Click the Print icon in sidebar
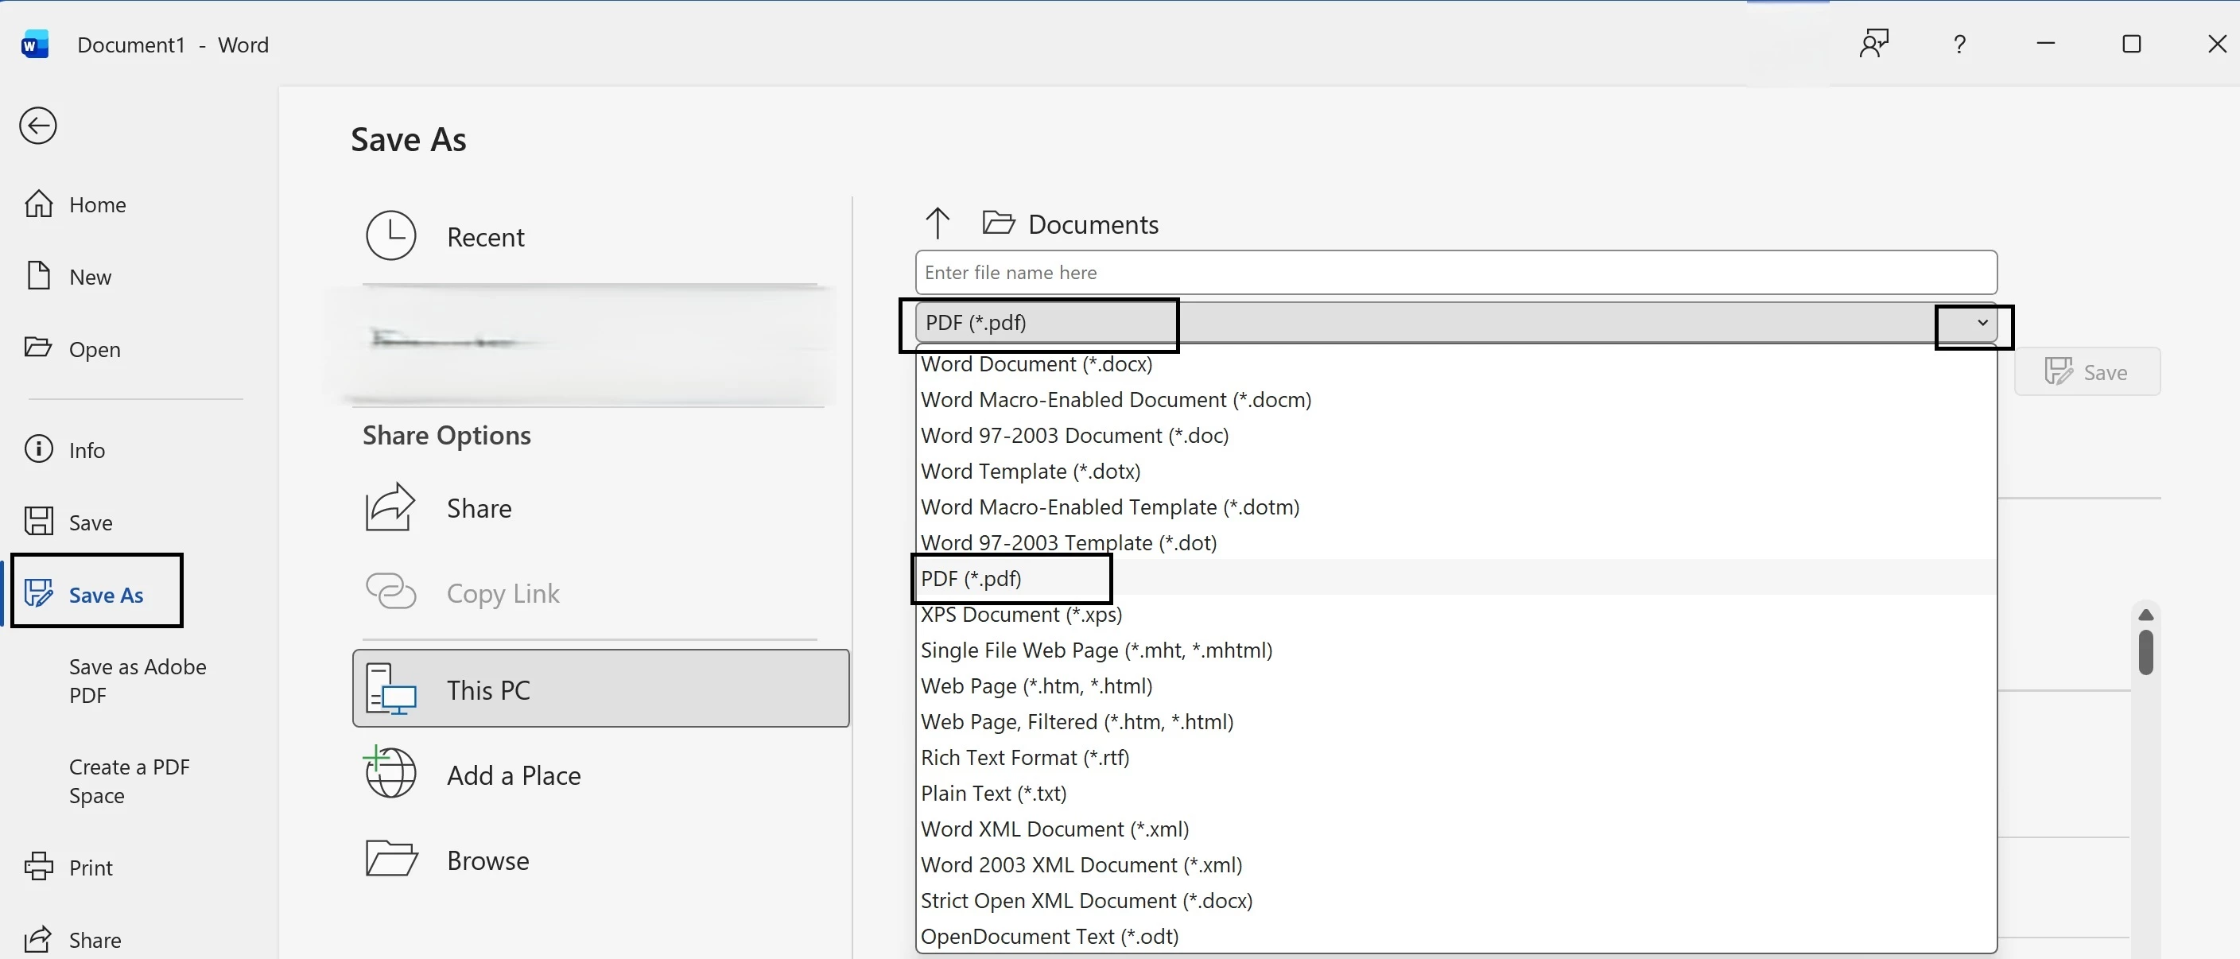Image resolution: width=2240 pixels, height=959 pixels. [38, 867]
